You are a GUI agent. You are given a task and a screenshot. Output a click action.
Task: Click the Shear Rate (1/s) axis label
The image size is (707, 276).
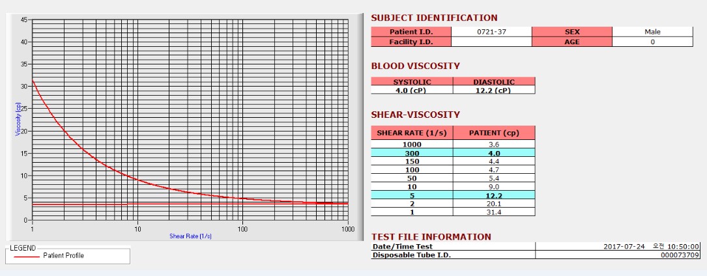190,236
